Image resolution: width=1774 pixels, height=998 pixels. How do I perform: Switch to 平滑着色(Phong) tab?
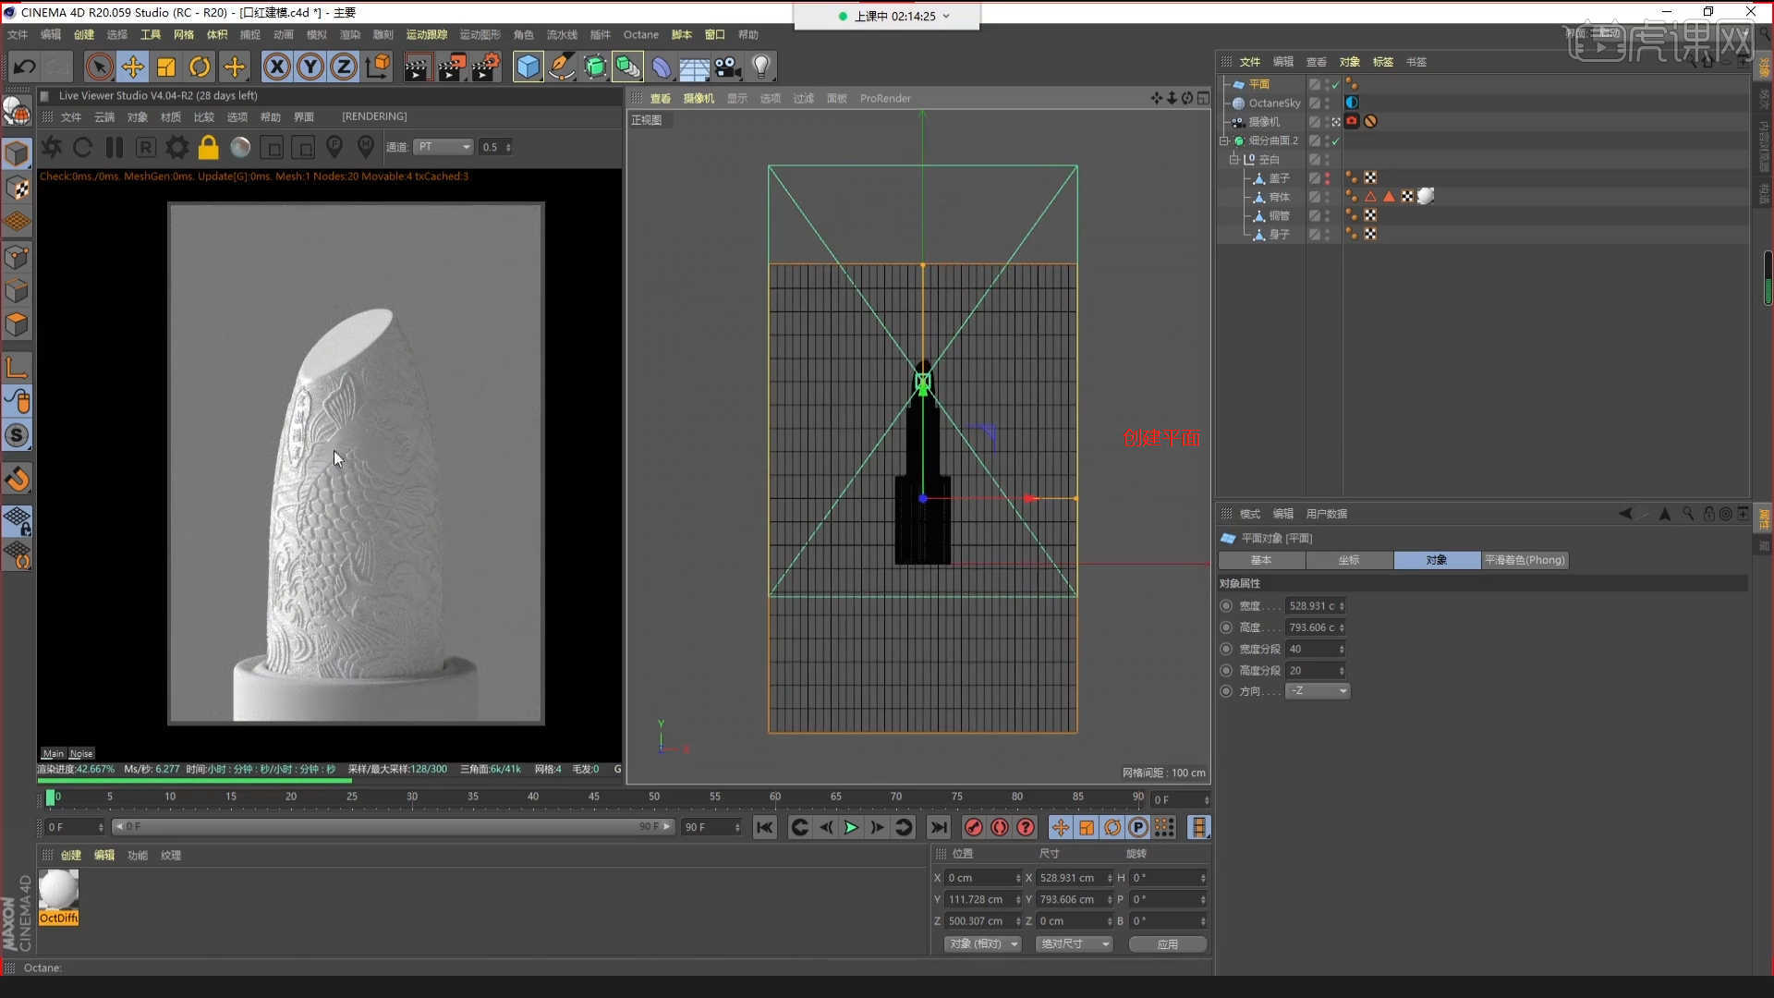click(1525, 560)
